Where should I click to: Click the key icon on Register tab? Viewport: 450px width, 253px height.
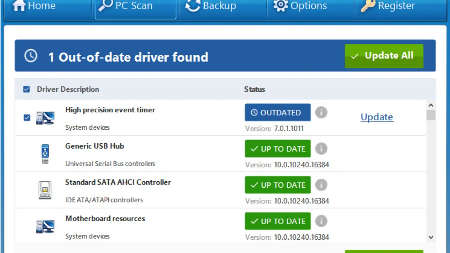pyautogui.click(x=368, y=6)
